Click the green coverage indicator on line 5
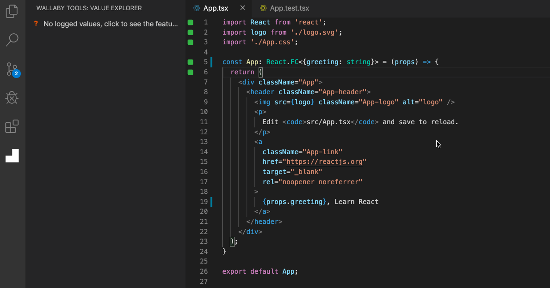Screen dimensions: 550x288 (x=191, y=62)
